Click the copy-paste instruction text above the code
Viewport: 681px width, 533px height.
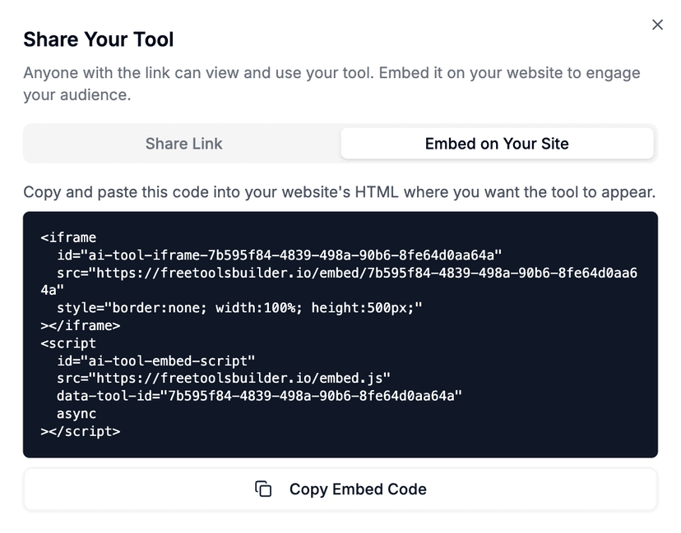point(340,191)
